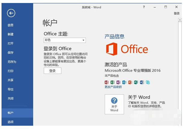Click the 更改产品密钥 link

(x=113, y=87)
